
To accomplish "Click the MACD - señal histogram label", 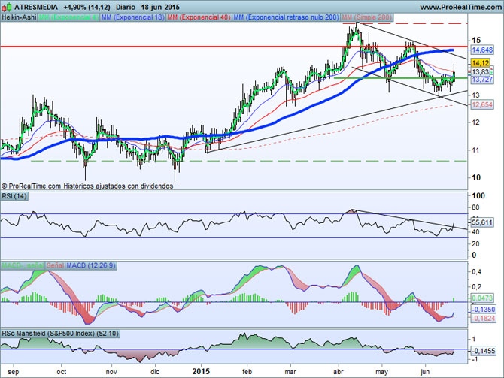I will 23,265.
